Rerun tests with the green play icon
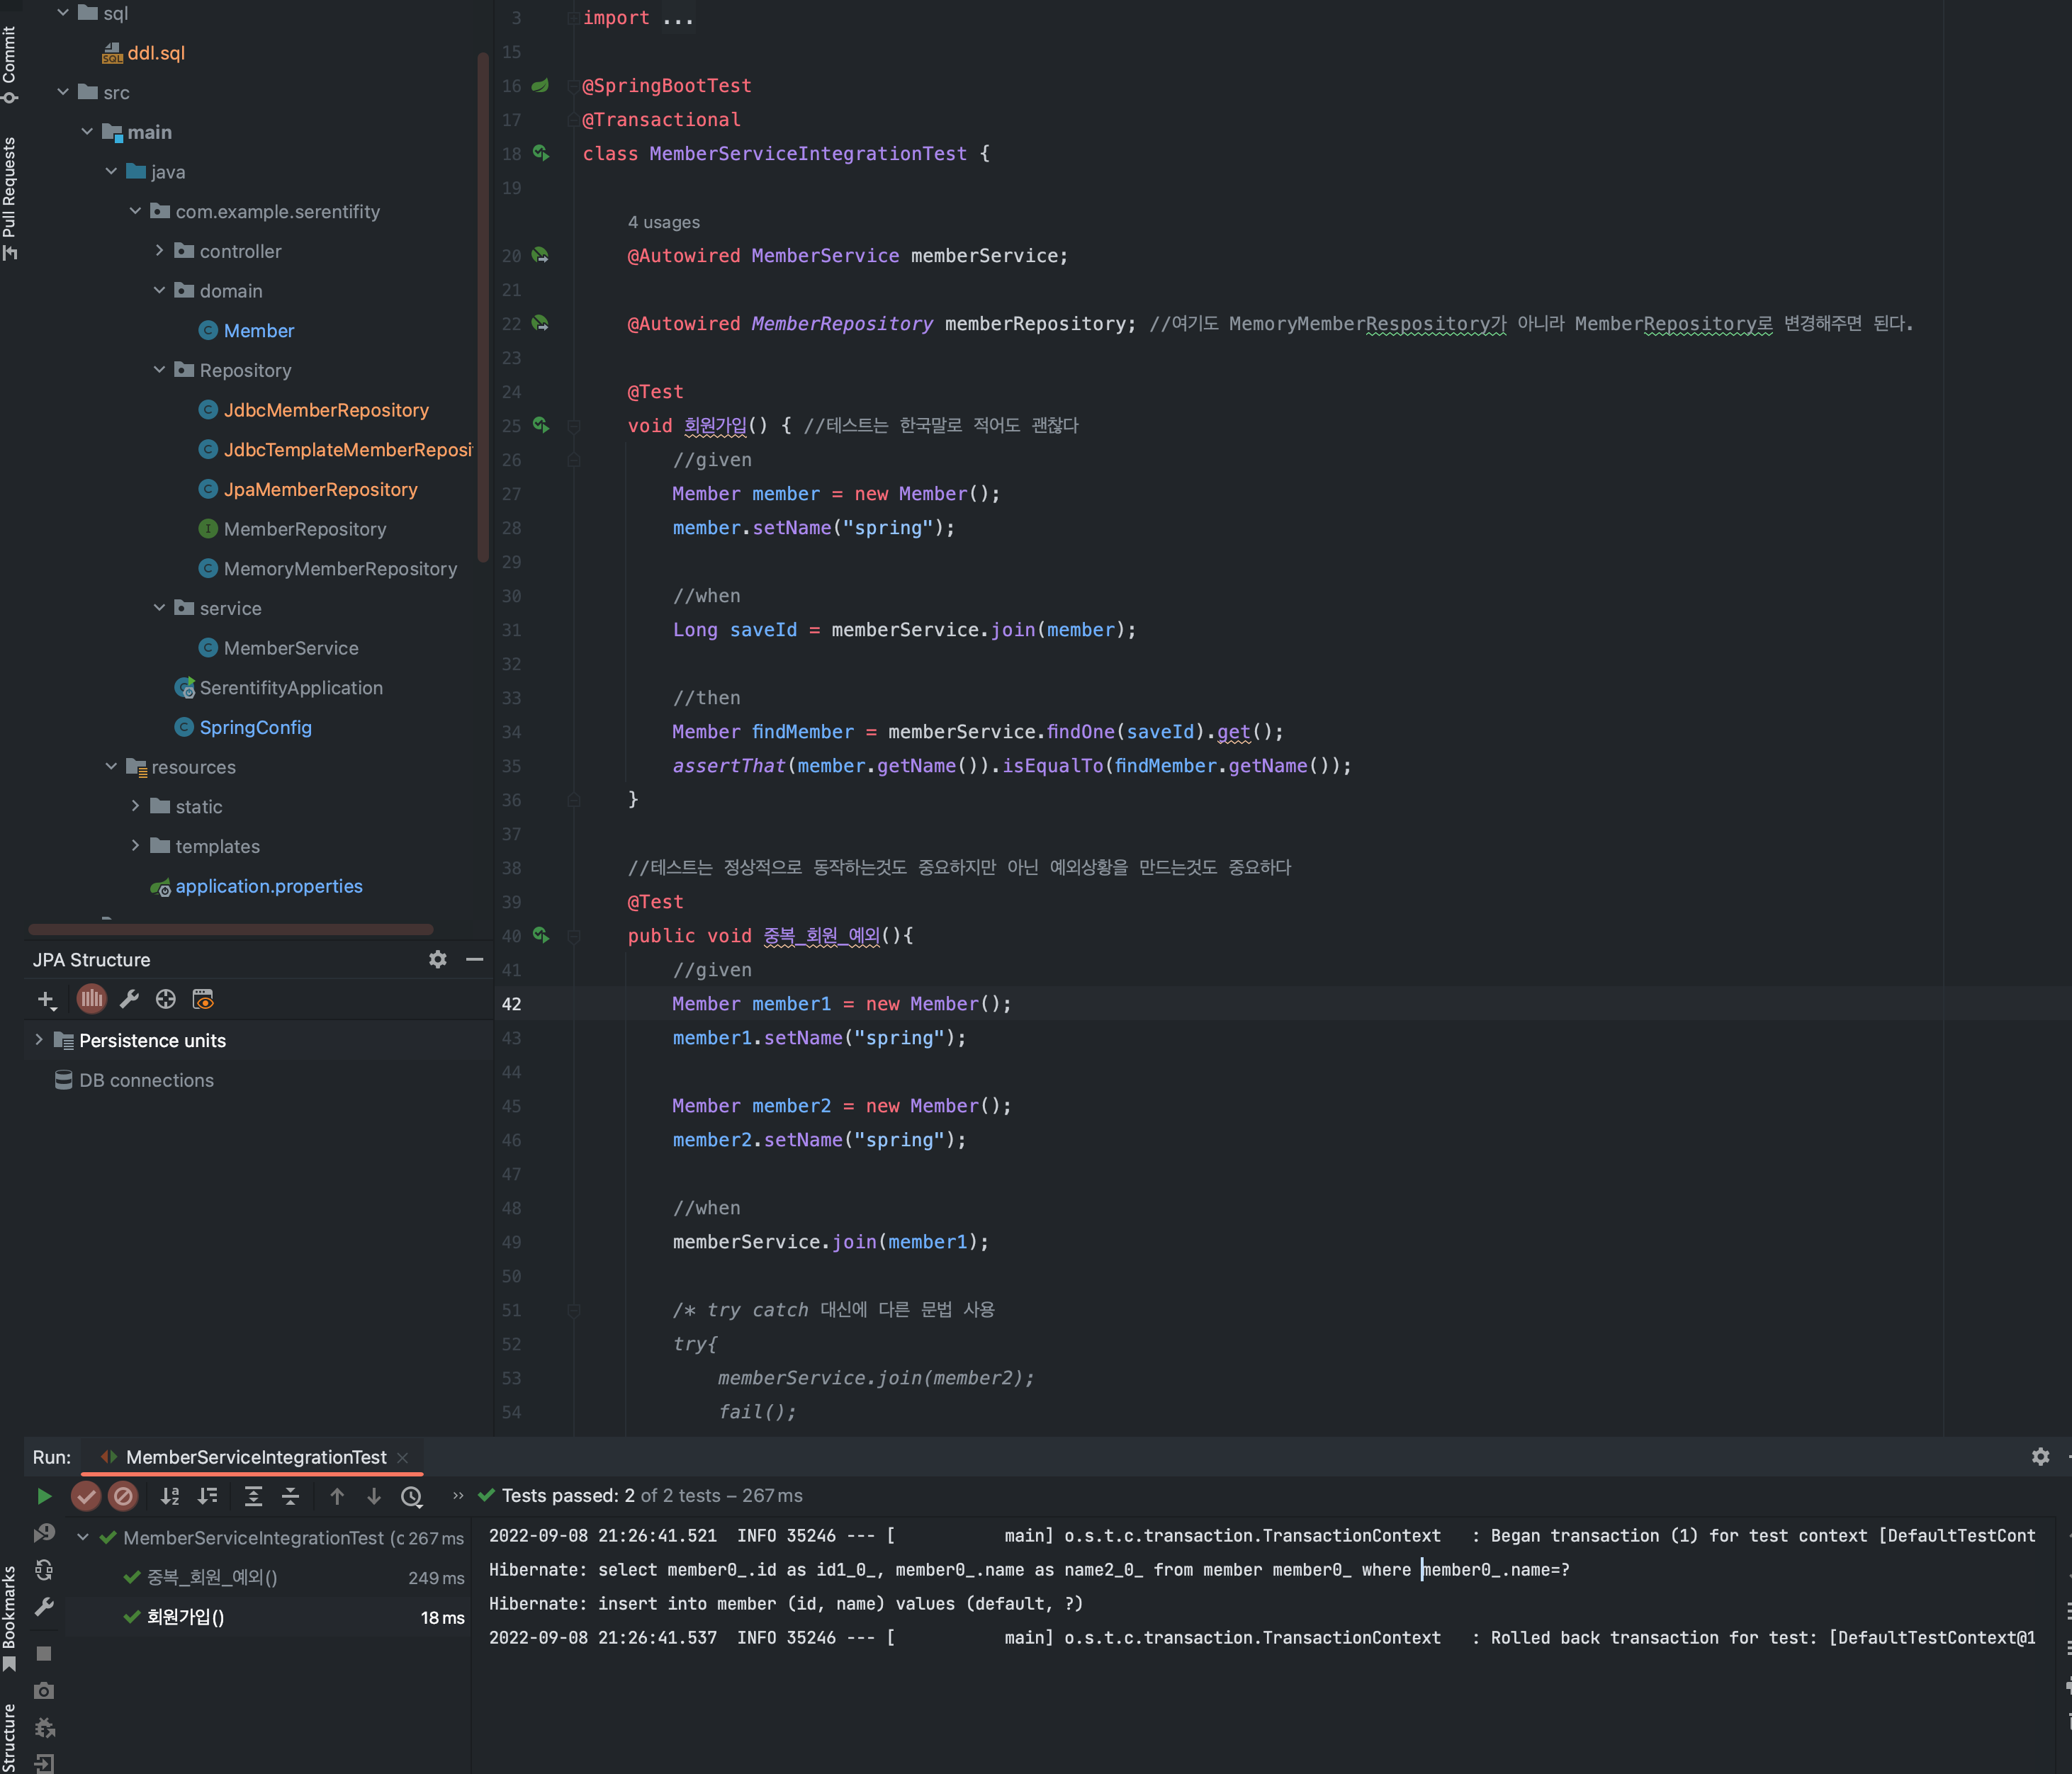 pos(44,1496)
